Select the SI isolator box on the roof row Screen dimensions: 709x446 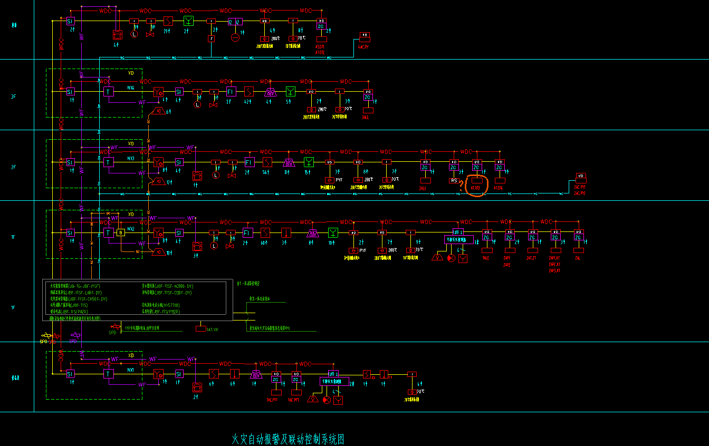70,21
